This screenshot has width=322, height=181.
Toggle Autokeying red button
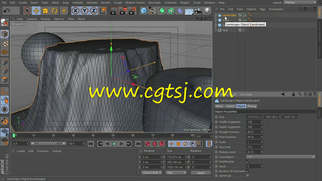pyautogui.click(x=155, y=144)
